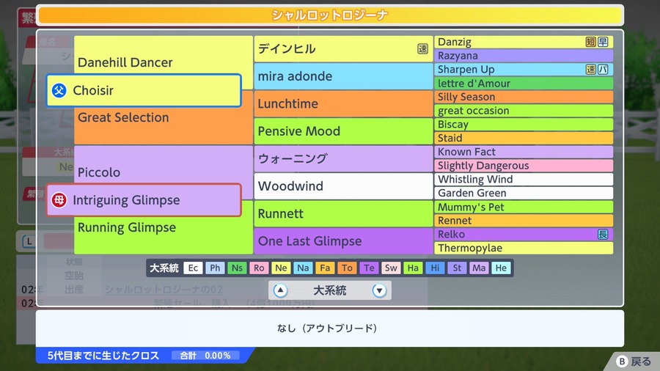Image resolution: width=660 pixels, height=371 pixels.
Task: Select the Ha lineage swatch
Action: [x=413, y=268]
